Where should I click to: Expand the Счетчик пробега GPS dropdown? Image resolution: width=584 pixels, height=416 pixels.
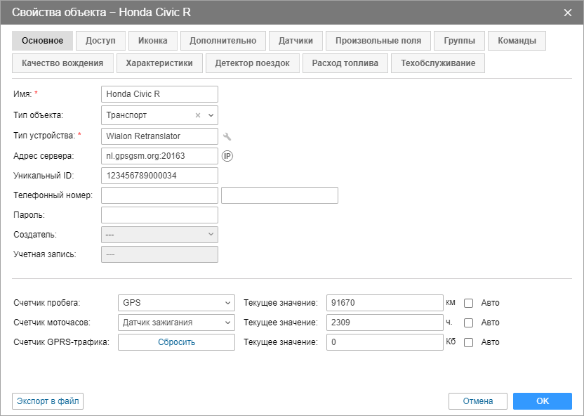pos(176,303)
